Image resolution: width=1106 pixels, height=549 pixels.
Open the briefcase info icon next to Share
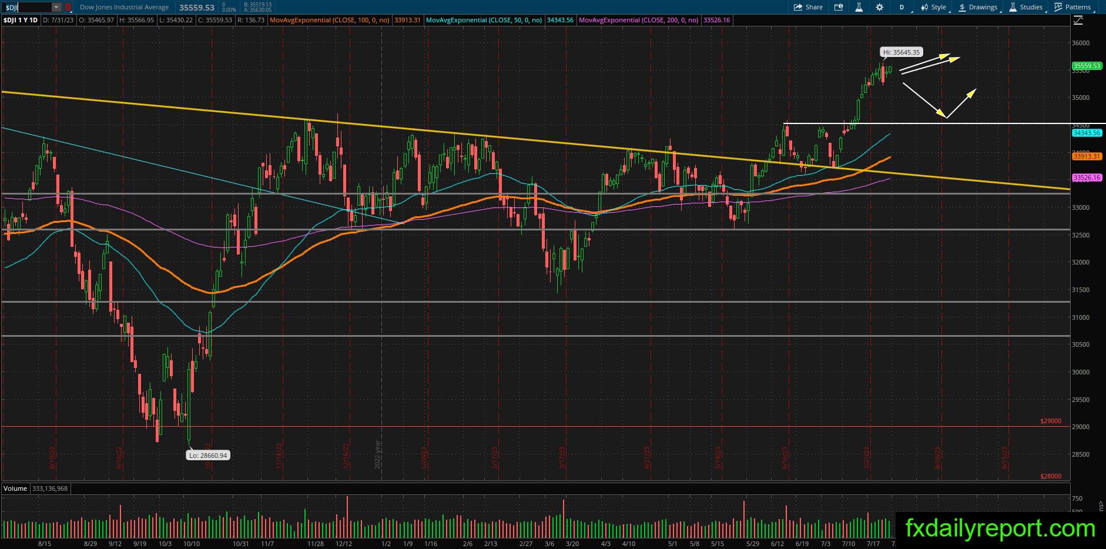coord(839,7)
